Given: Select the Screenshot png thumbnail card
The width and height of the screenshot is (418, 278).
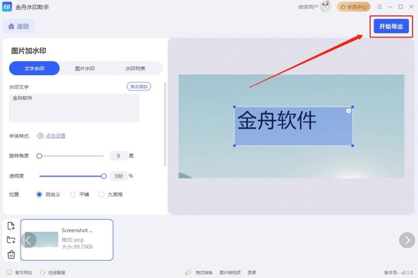Looking at the screenshot, I should 67,240.
